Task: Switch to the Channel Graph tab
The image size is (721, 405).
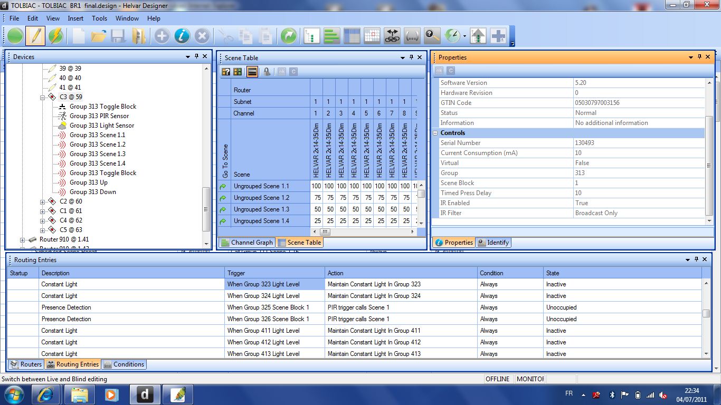Action: (x=247, y=243)
